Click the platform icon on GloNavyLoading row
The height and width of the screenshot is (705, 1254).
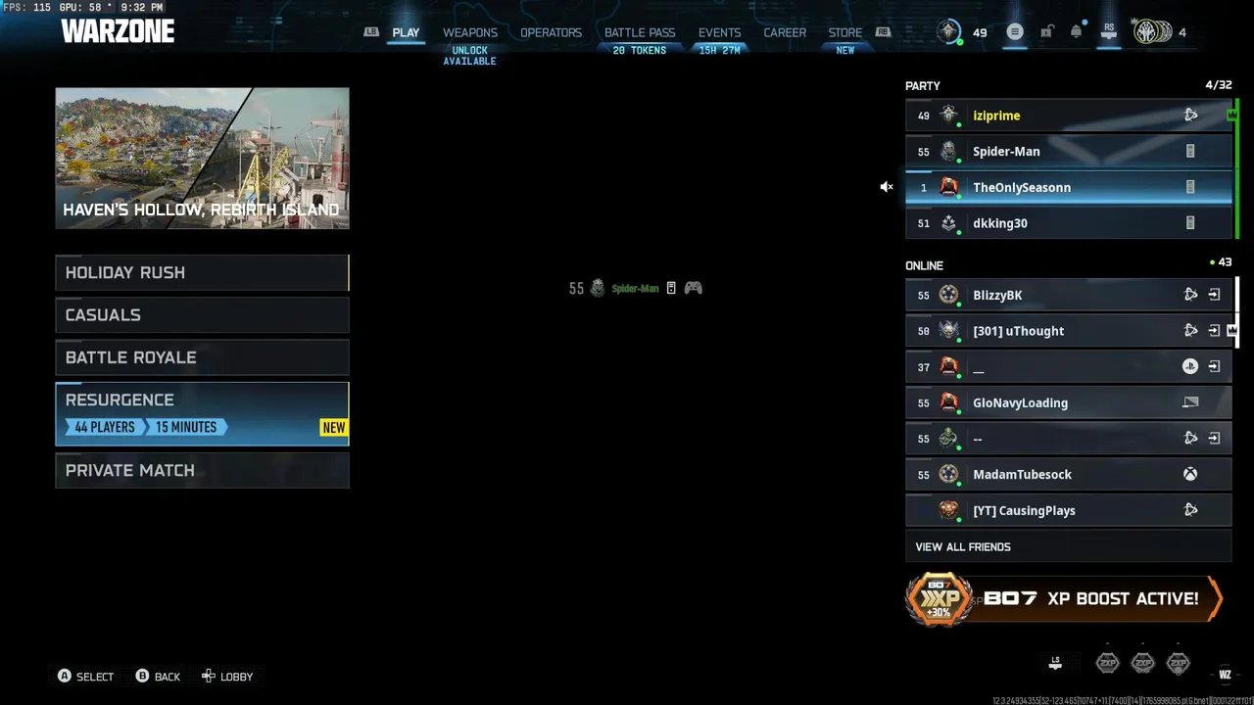[x=1190, y=402]
